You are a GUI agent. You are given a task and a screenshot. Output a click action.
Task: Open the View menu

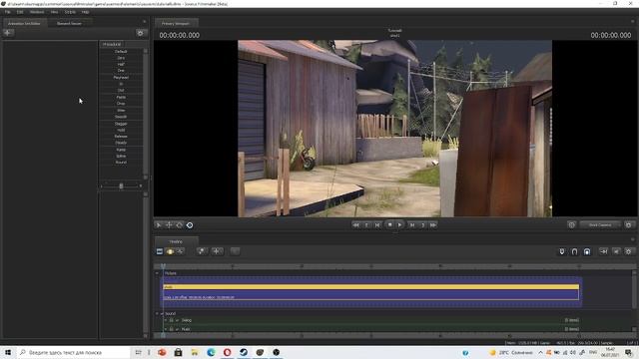click(54, 12)
